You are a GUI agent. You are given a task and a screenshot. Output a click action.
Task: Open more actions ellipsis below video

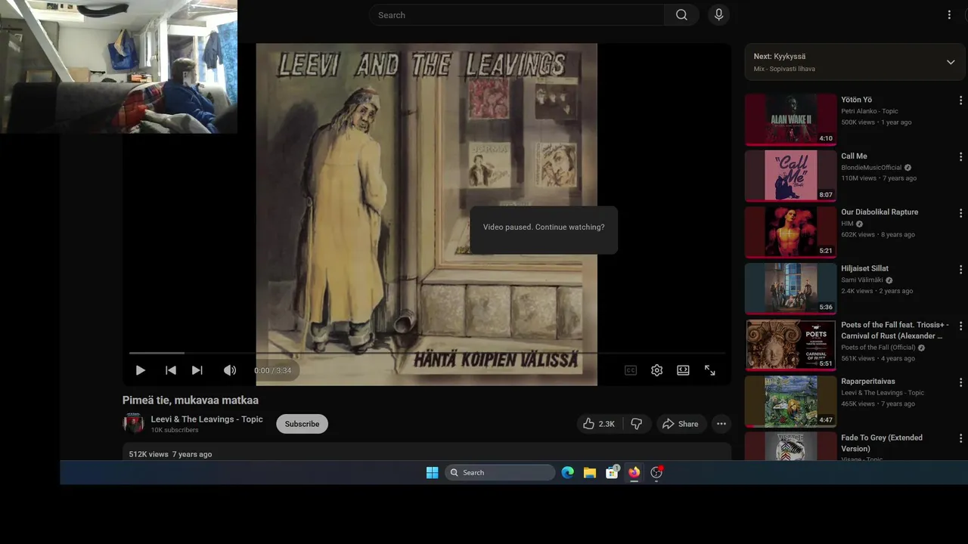click(721, 424)
